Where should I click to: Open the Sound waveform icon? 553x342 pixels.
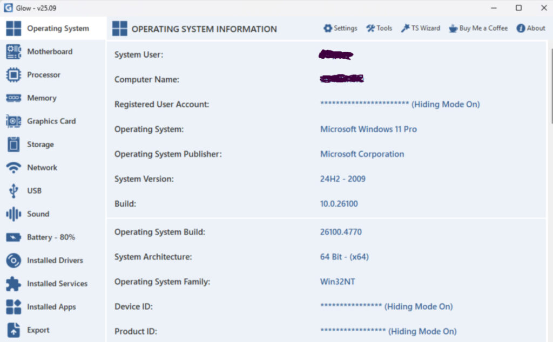pyautogui.click(x=14, y=214)
